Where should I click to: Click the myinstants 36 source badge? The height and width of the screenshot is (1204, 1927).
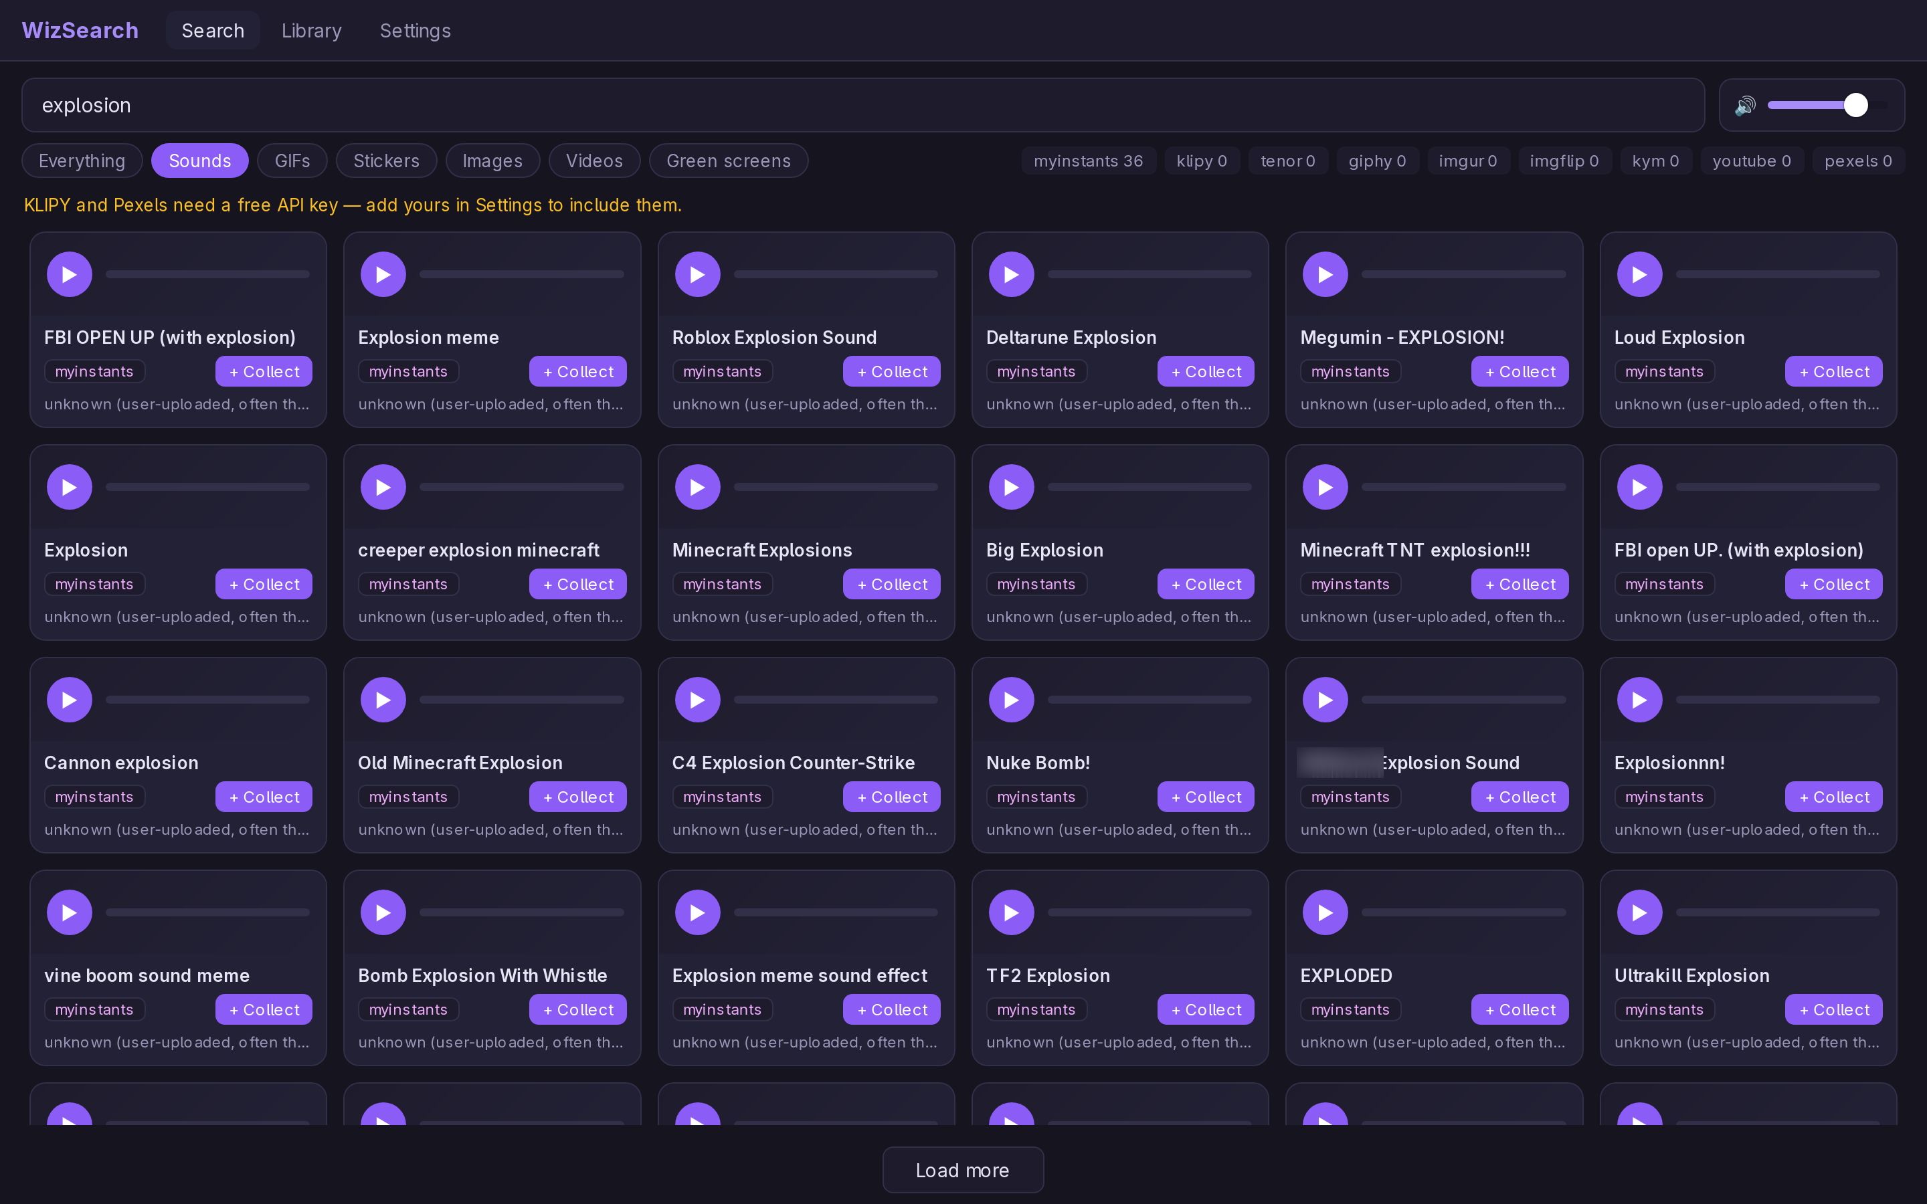[x=1088, y=161]
